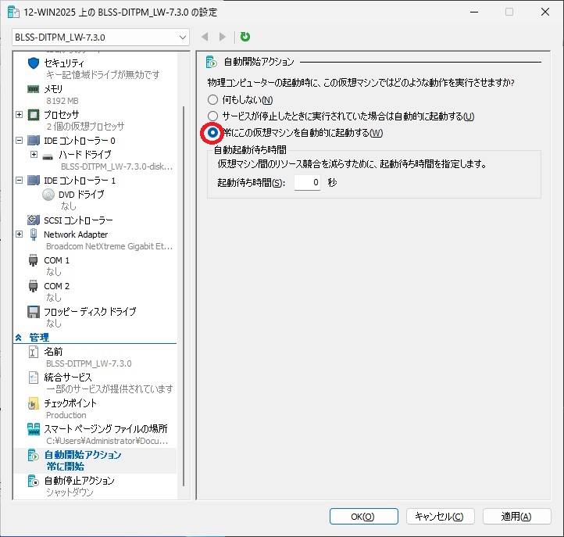Screen dimensions: 564x537
Task: Select the 自動開始アクション tree icon
Action: 33,455
